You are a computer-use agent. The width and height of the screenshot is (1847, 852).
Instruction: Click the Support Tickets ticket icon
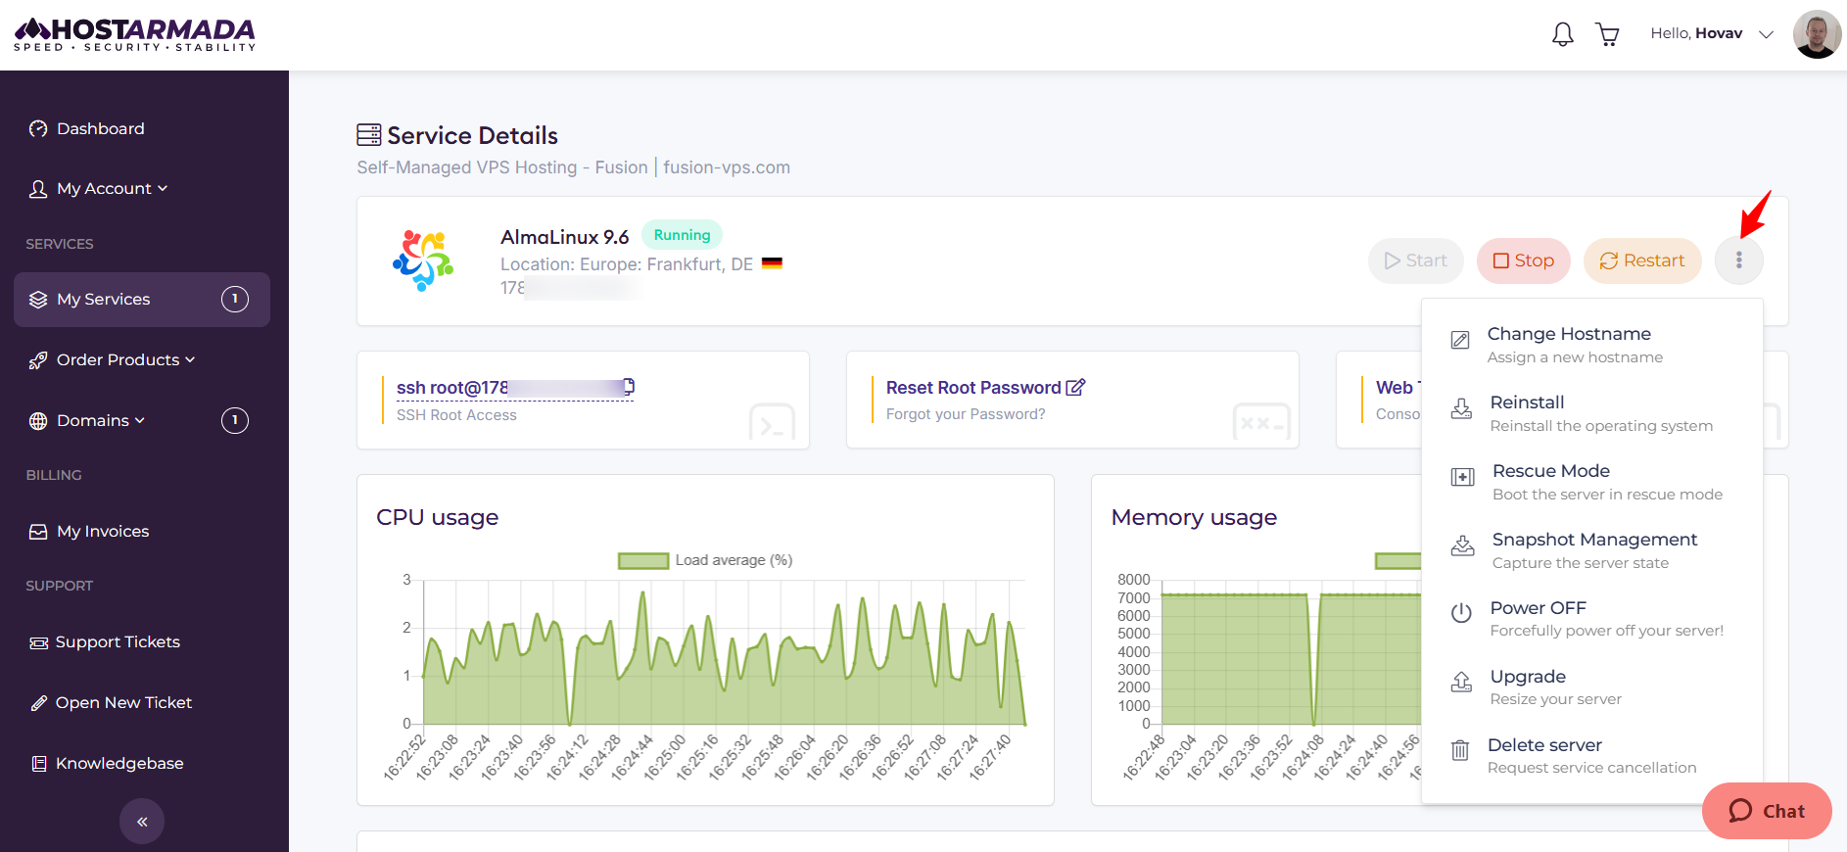pos(38,642)
